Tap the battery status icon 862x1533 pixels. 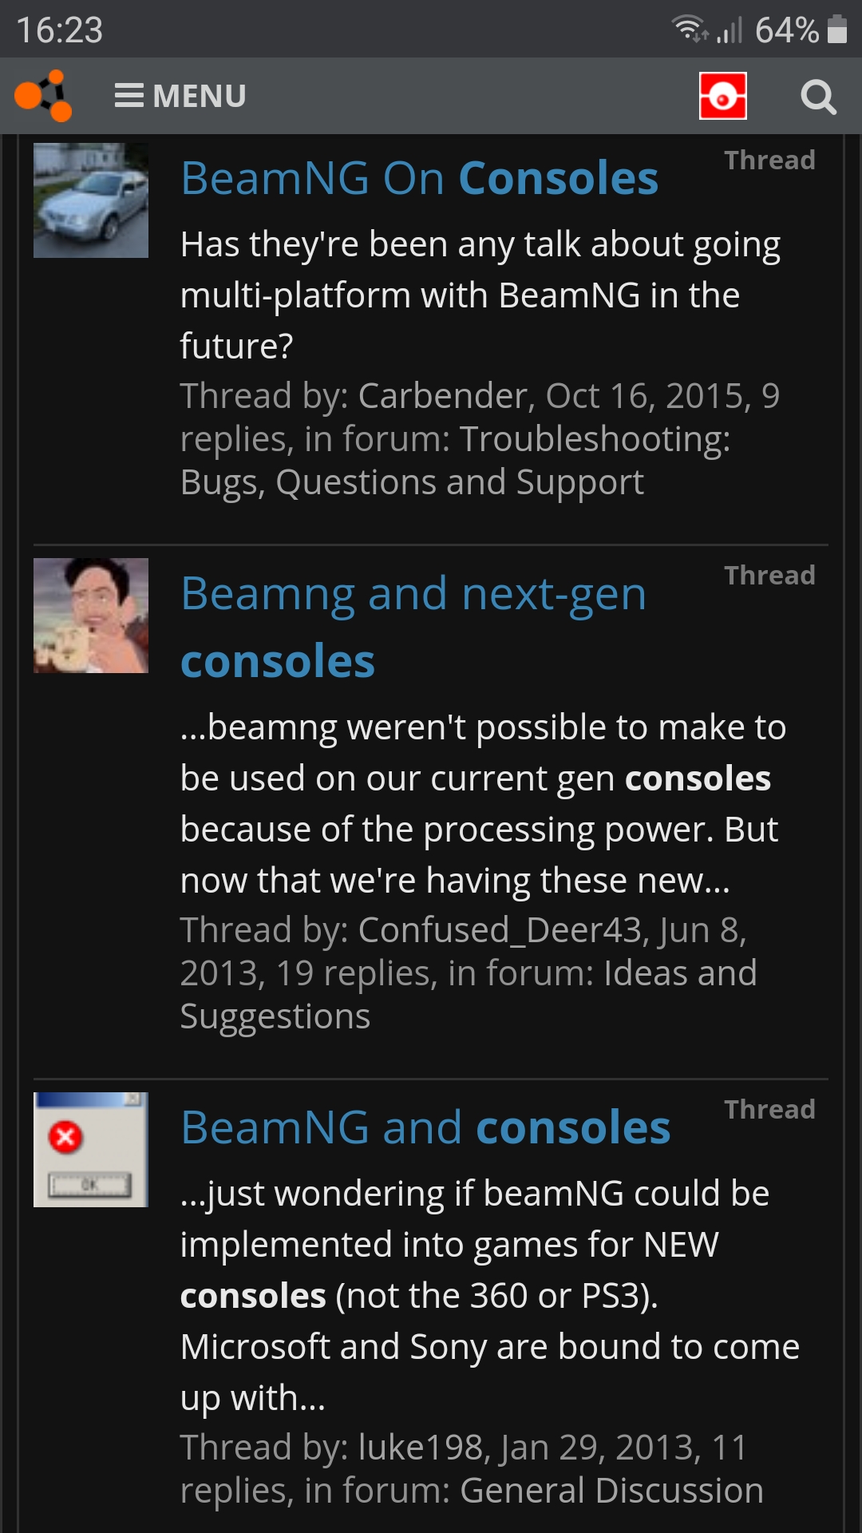[837, 30]
